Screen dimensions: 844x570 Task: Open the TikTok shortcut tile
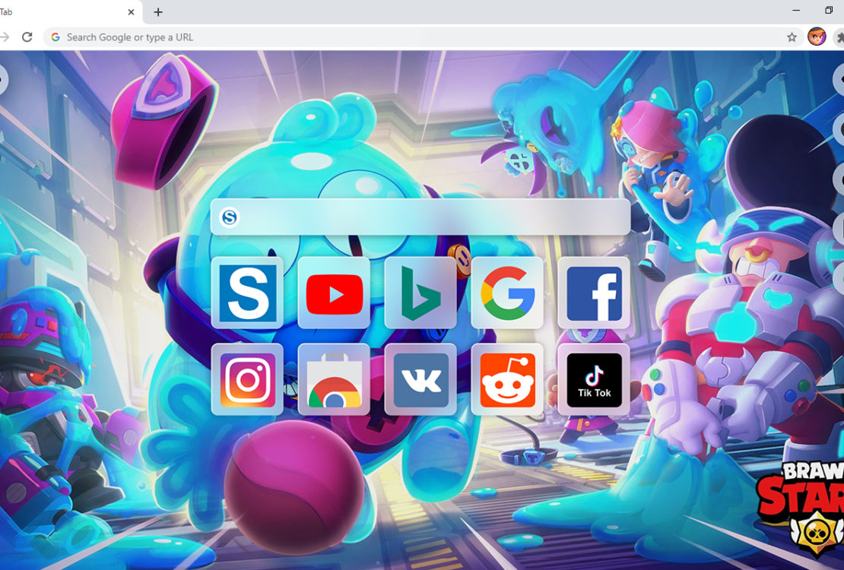tap(594, 379)
